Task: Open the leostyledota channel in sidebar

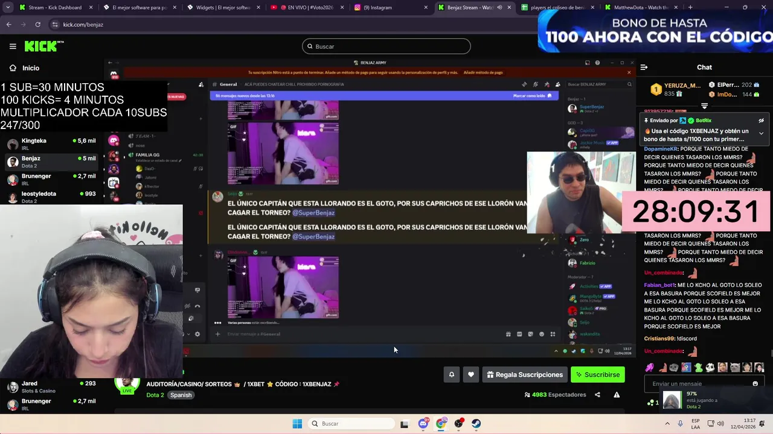Action: [51, 197]
